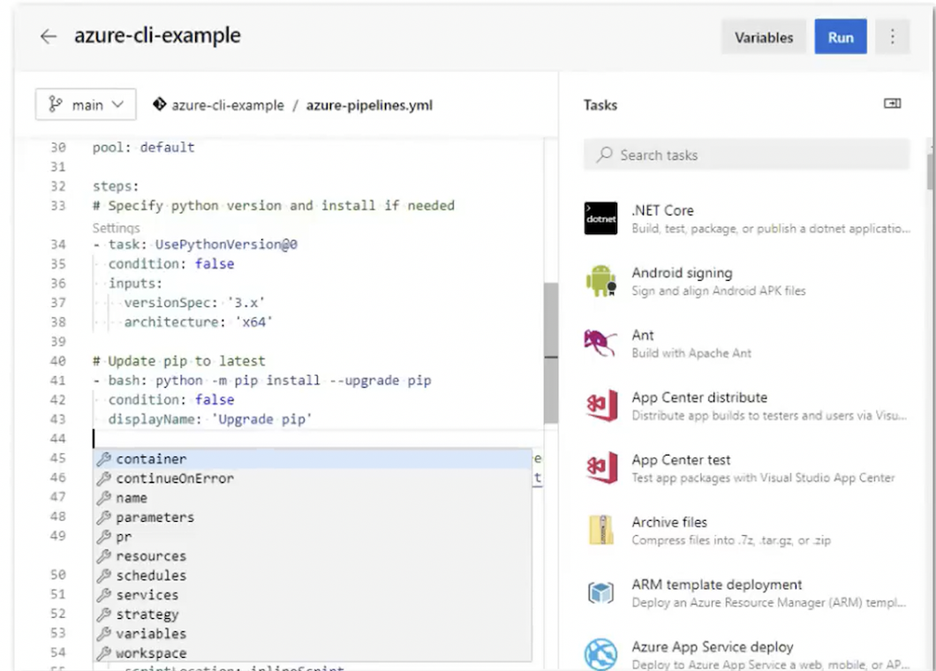Collapse the Tasks panel using its icon

tap(892, 104)
